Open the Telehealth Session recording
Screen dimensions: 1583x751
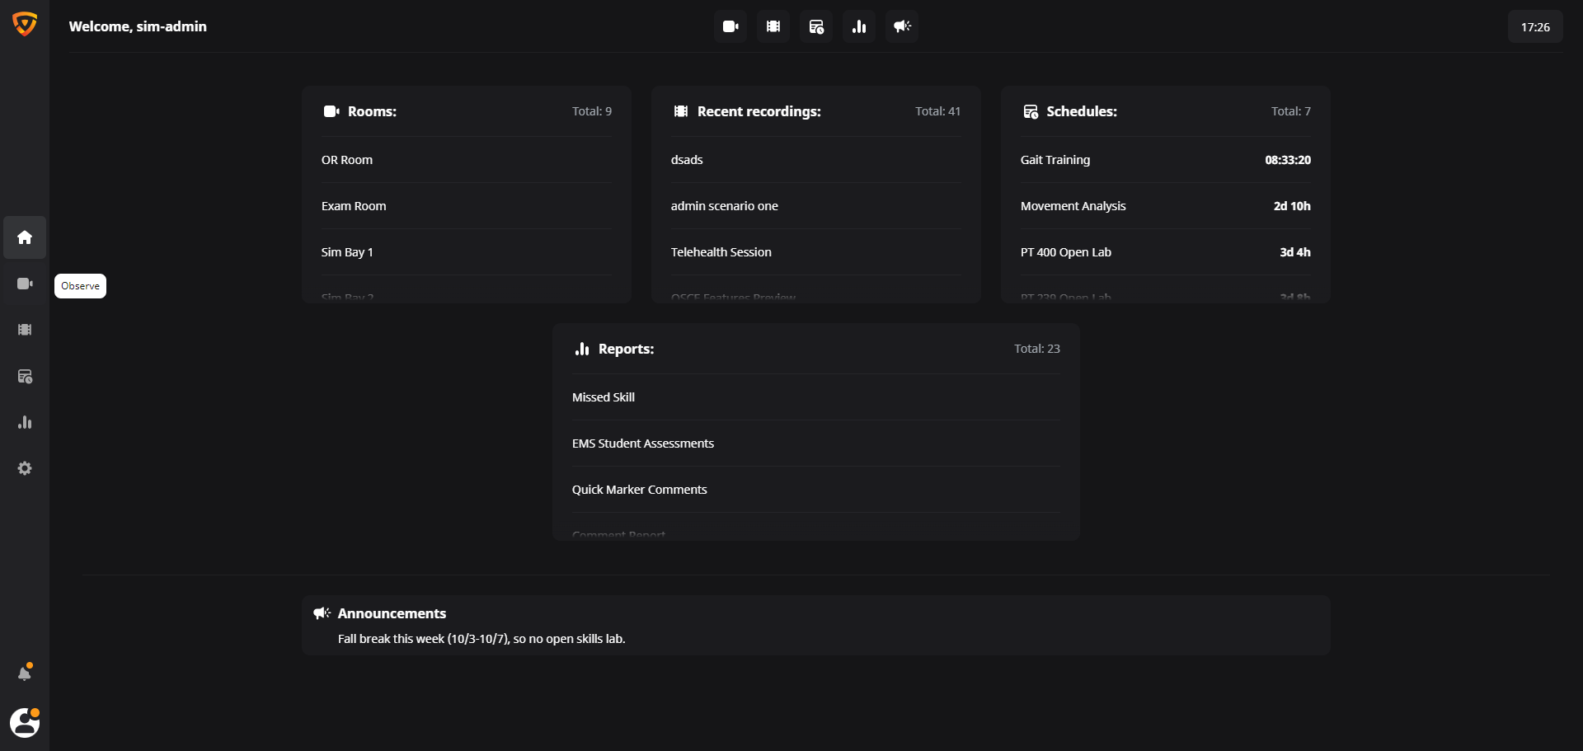tap(721, 252)
